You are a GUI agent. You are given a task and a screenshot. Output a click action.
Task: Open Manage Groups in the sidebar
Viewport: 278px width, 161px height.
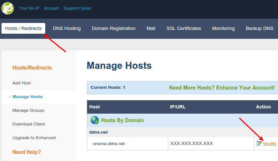pyautogui.click(x=29, y=110)
